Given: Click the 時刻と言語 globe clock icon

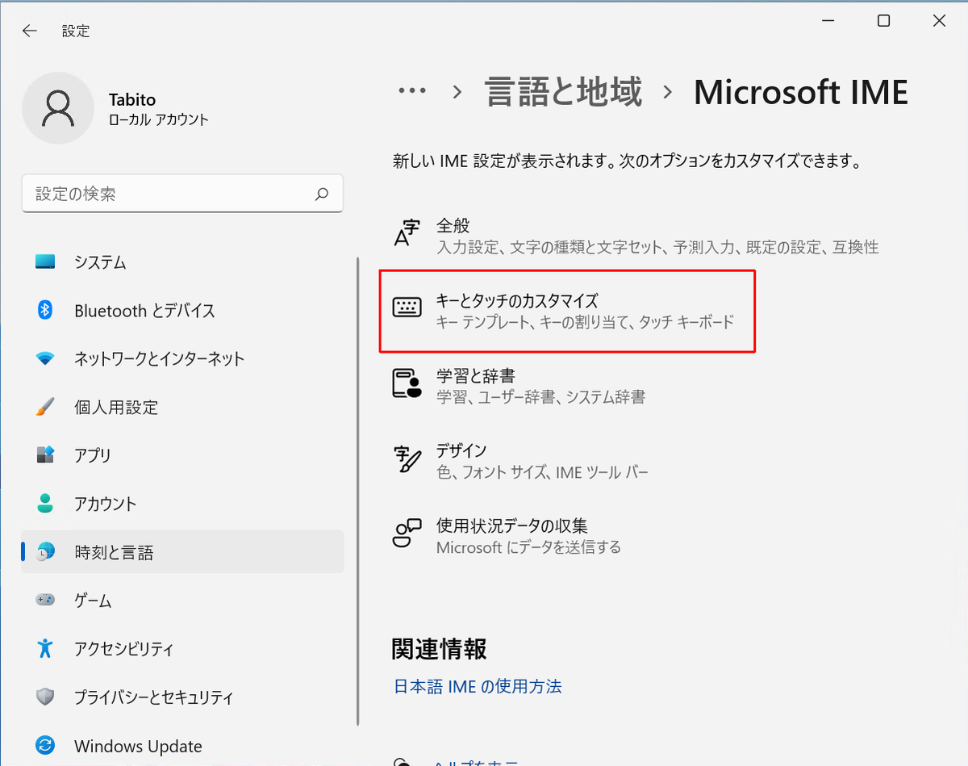Looking at the screenshot, I should 46,552.
